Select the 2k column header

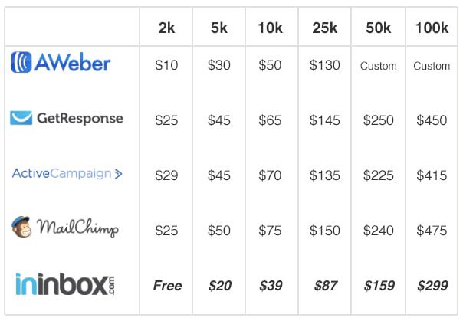pyautogui.click(x=166, y=28)
